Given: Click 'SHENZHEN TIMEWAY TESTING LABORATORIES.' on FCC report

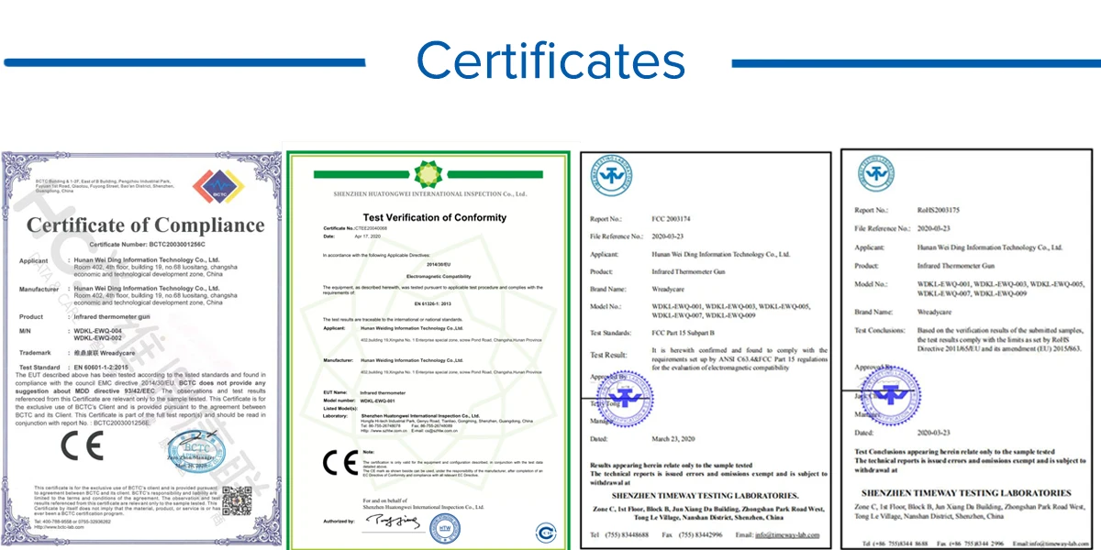Looking at the screenshot, I should tap(706, 496).
